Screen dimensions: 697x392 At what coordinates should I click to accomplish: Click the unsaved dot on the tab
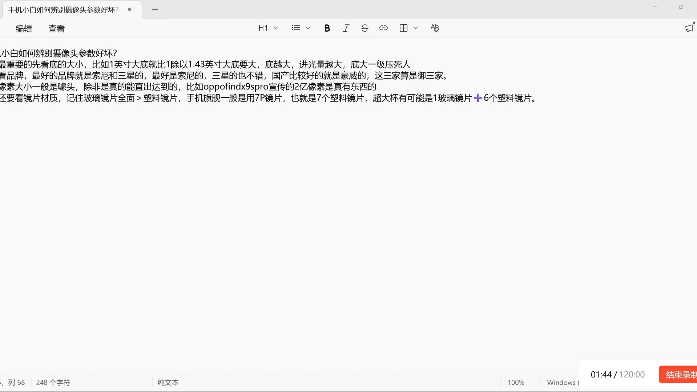tap(129, 9)
